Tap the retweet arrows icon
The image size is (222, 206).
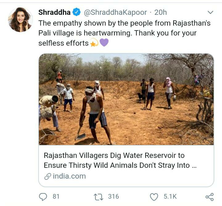click(x=99, y=196)
